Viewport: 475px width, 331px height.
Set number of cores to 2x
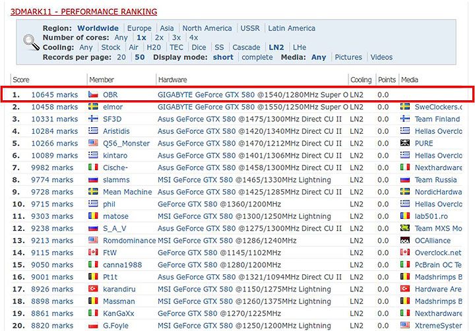click(x=159, y=38)
